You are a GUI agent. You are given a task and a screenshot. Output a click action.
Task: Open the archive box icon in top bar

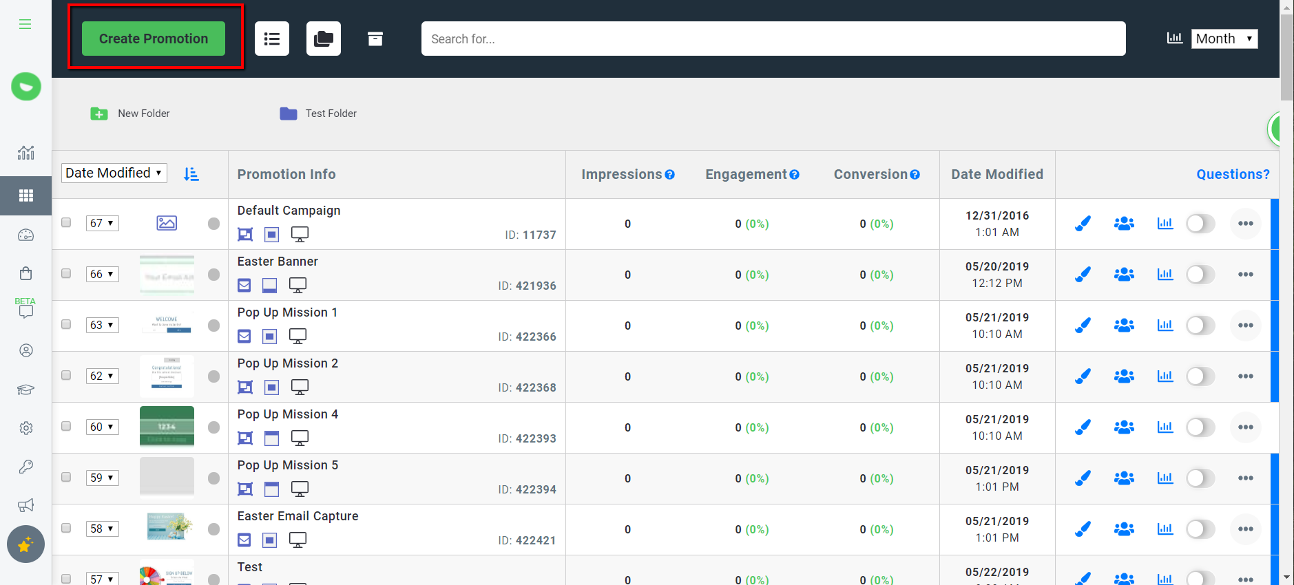click(x=375, y=39)
